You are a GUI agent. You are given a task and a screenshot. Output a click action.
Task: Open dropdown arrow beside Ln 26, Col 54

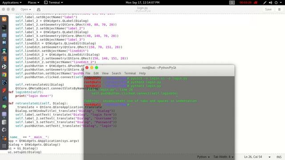click(269, 157)
